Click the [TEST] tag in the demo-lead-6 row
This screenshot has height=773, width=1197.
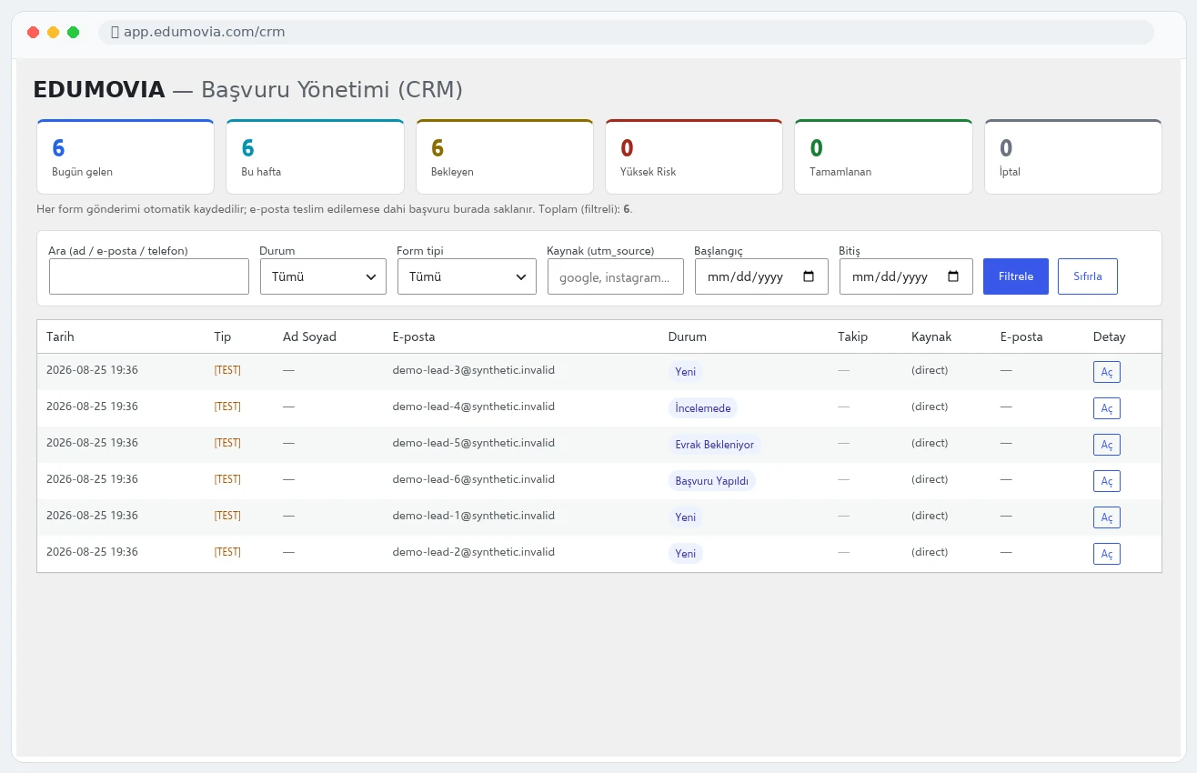(227, 479)
